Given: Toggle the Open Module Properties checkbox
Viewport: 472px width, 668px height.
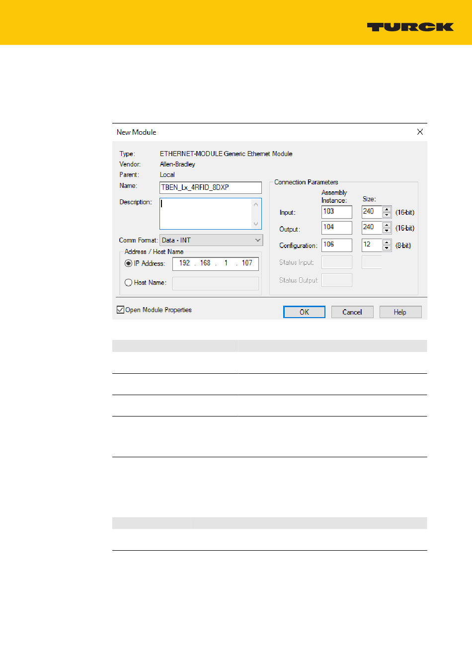Looking at the screenshot, I should 120,310.
